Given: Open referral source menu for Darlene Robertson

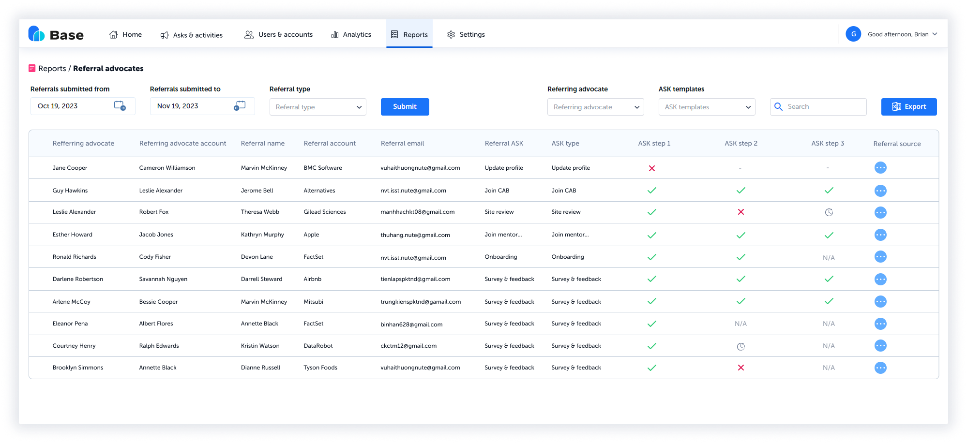Looking at the screenshot, I should 880,279.
